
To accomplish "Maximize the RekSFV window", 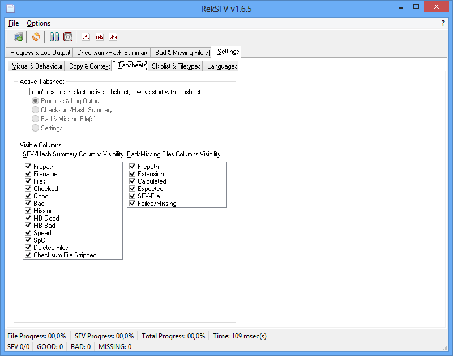I will (x=416, y=7).
